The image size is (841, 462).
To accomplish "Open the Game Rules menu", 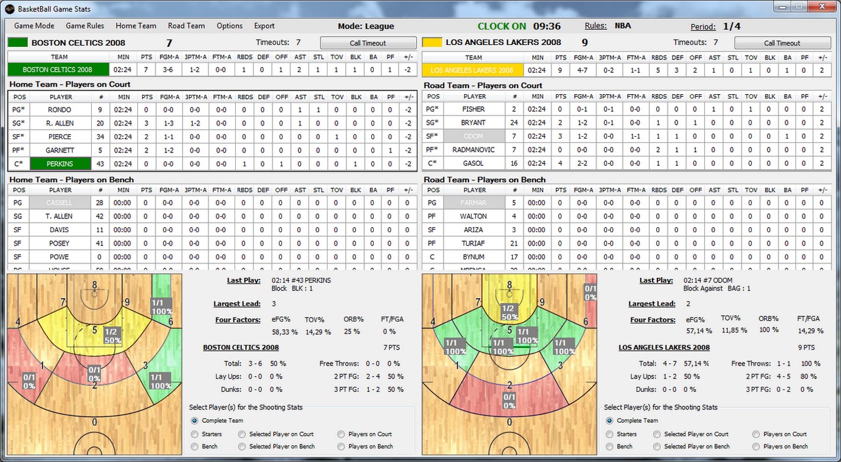I will (85, 25).
